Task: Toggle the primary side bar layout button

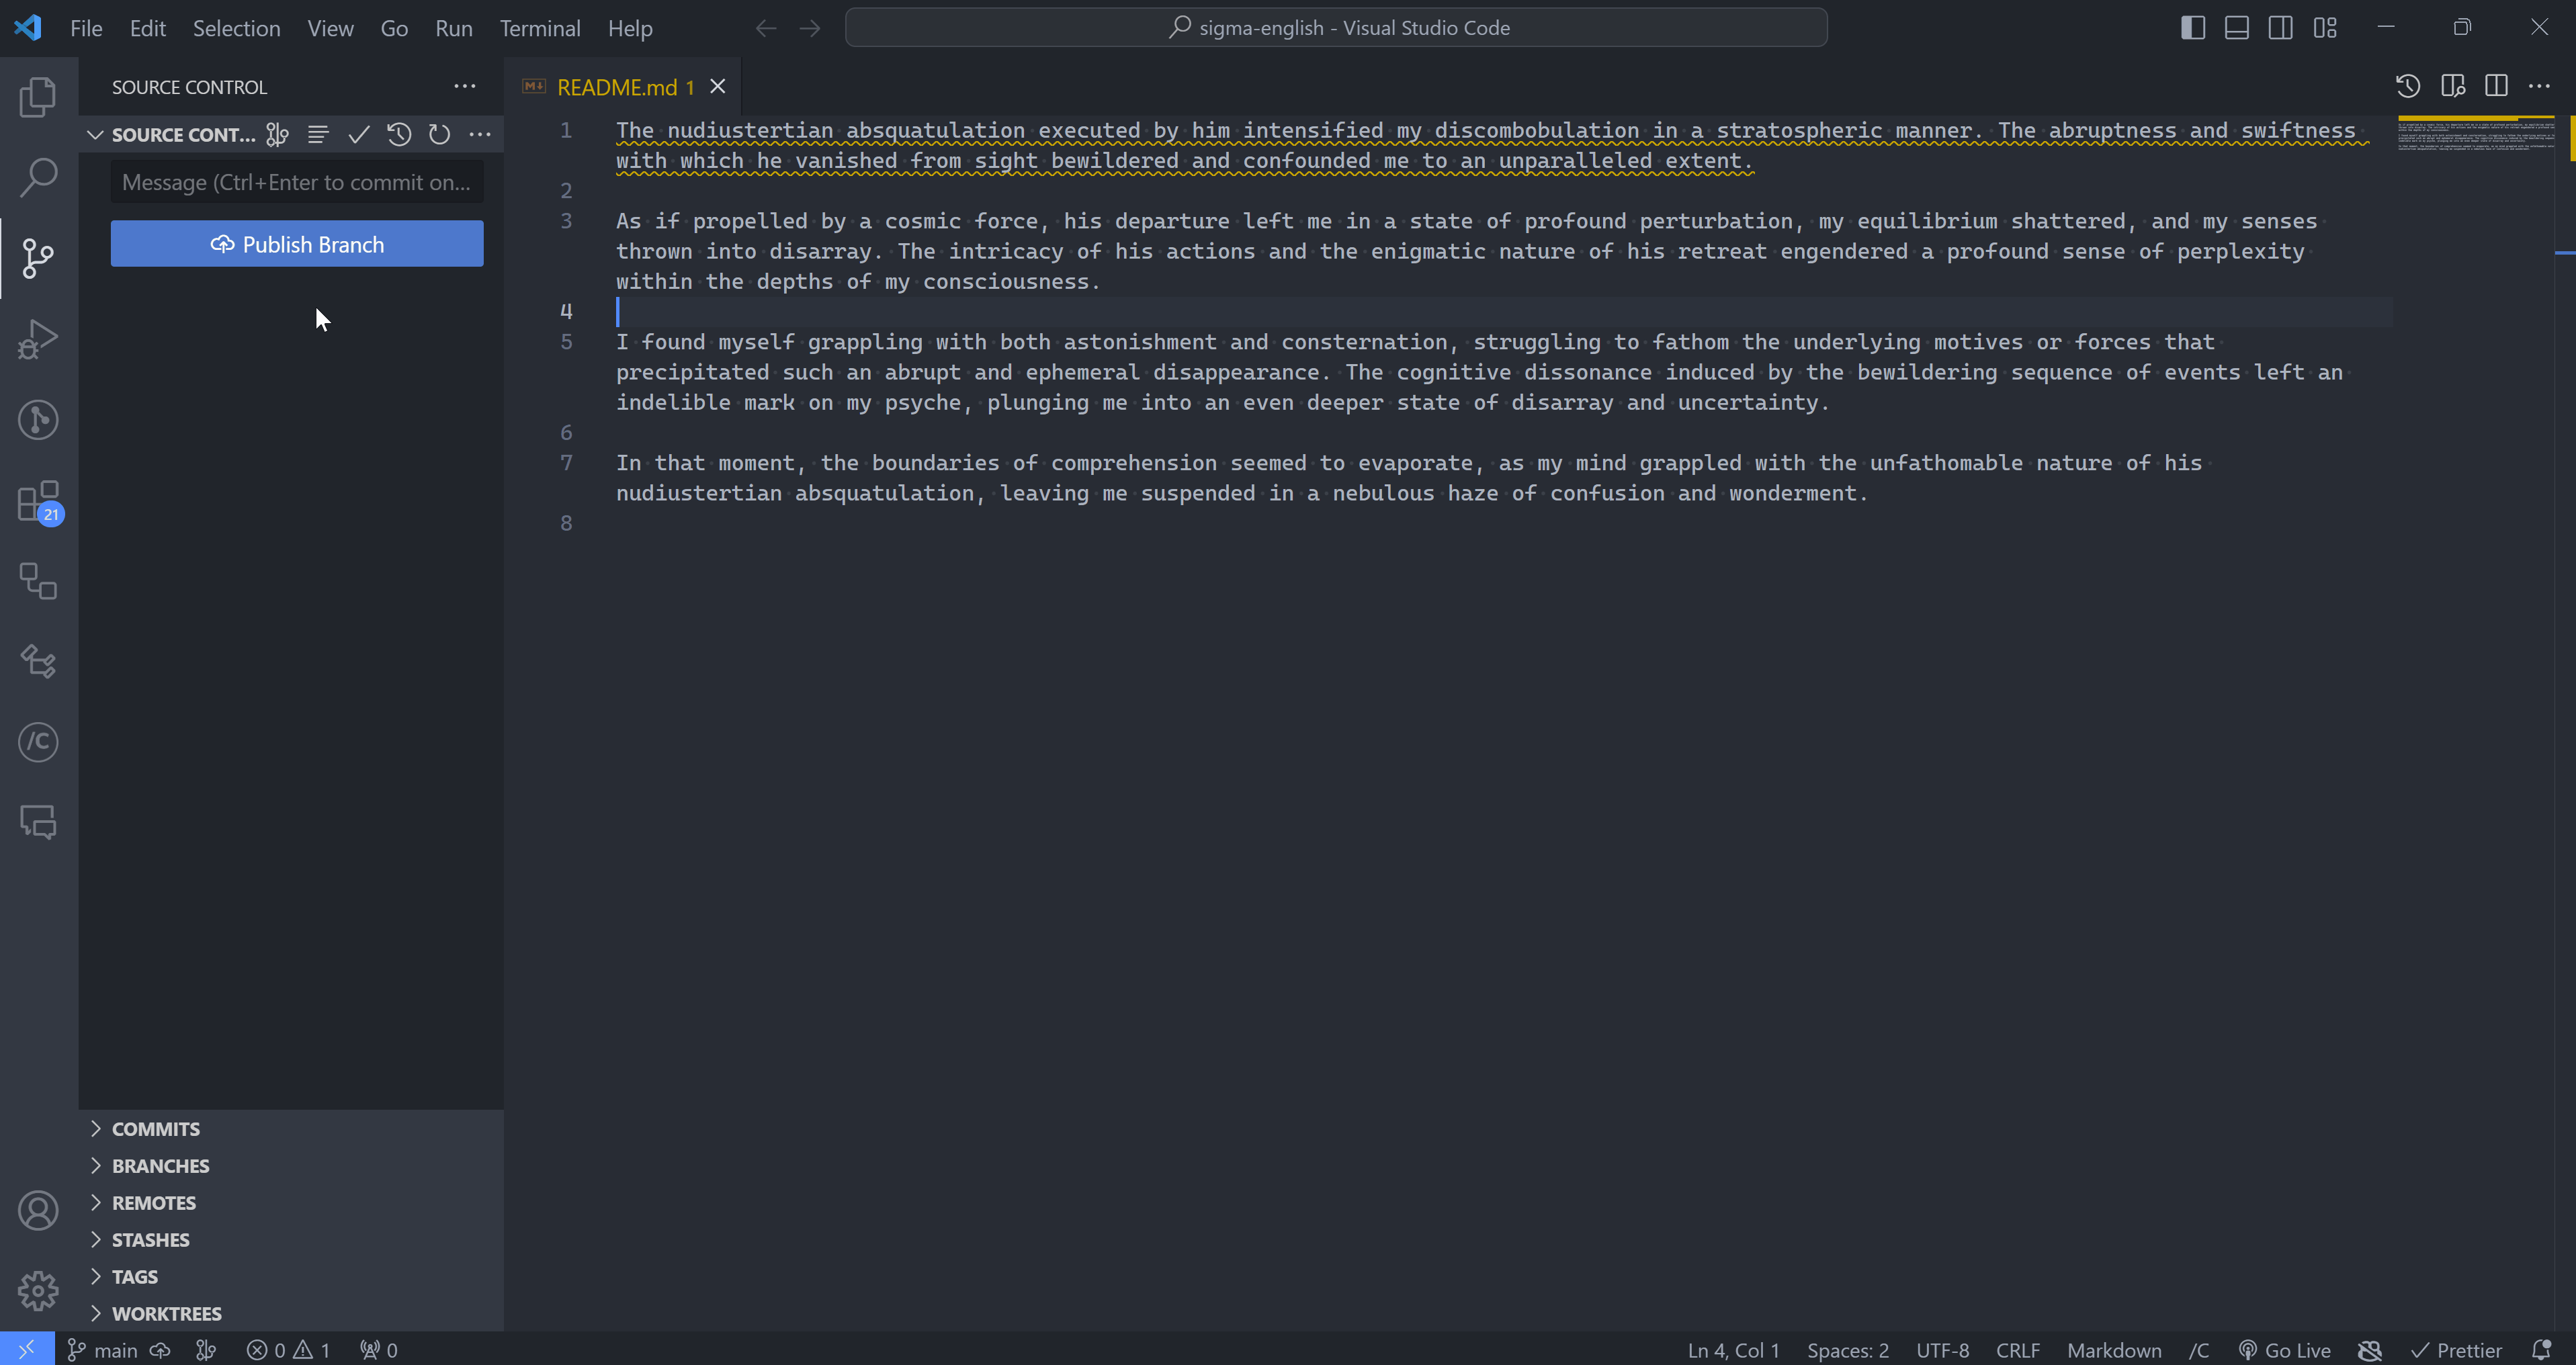Action: tap(2192, 28)
